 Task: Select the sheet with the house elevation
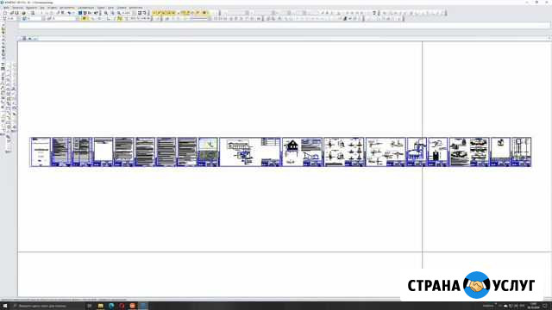(303, 152)
